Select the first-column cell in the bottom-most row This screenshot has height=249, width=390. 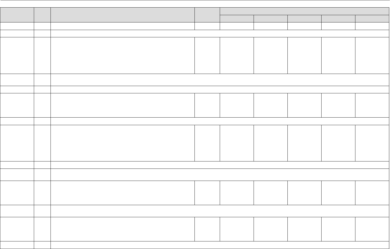click(17, 245)
